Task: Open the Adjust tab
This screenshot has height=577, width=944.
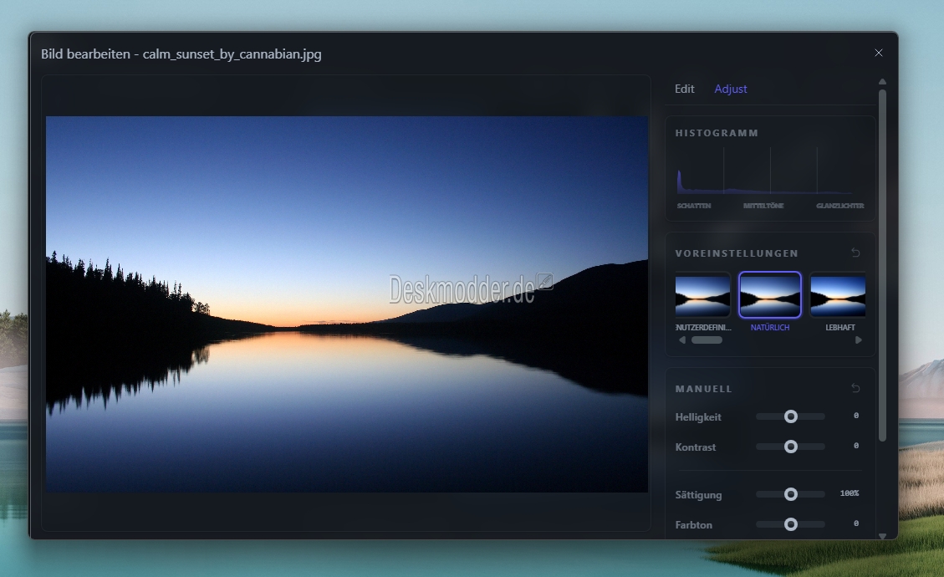Action: pos(730,89)
